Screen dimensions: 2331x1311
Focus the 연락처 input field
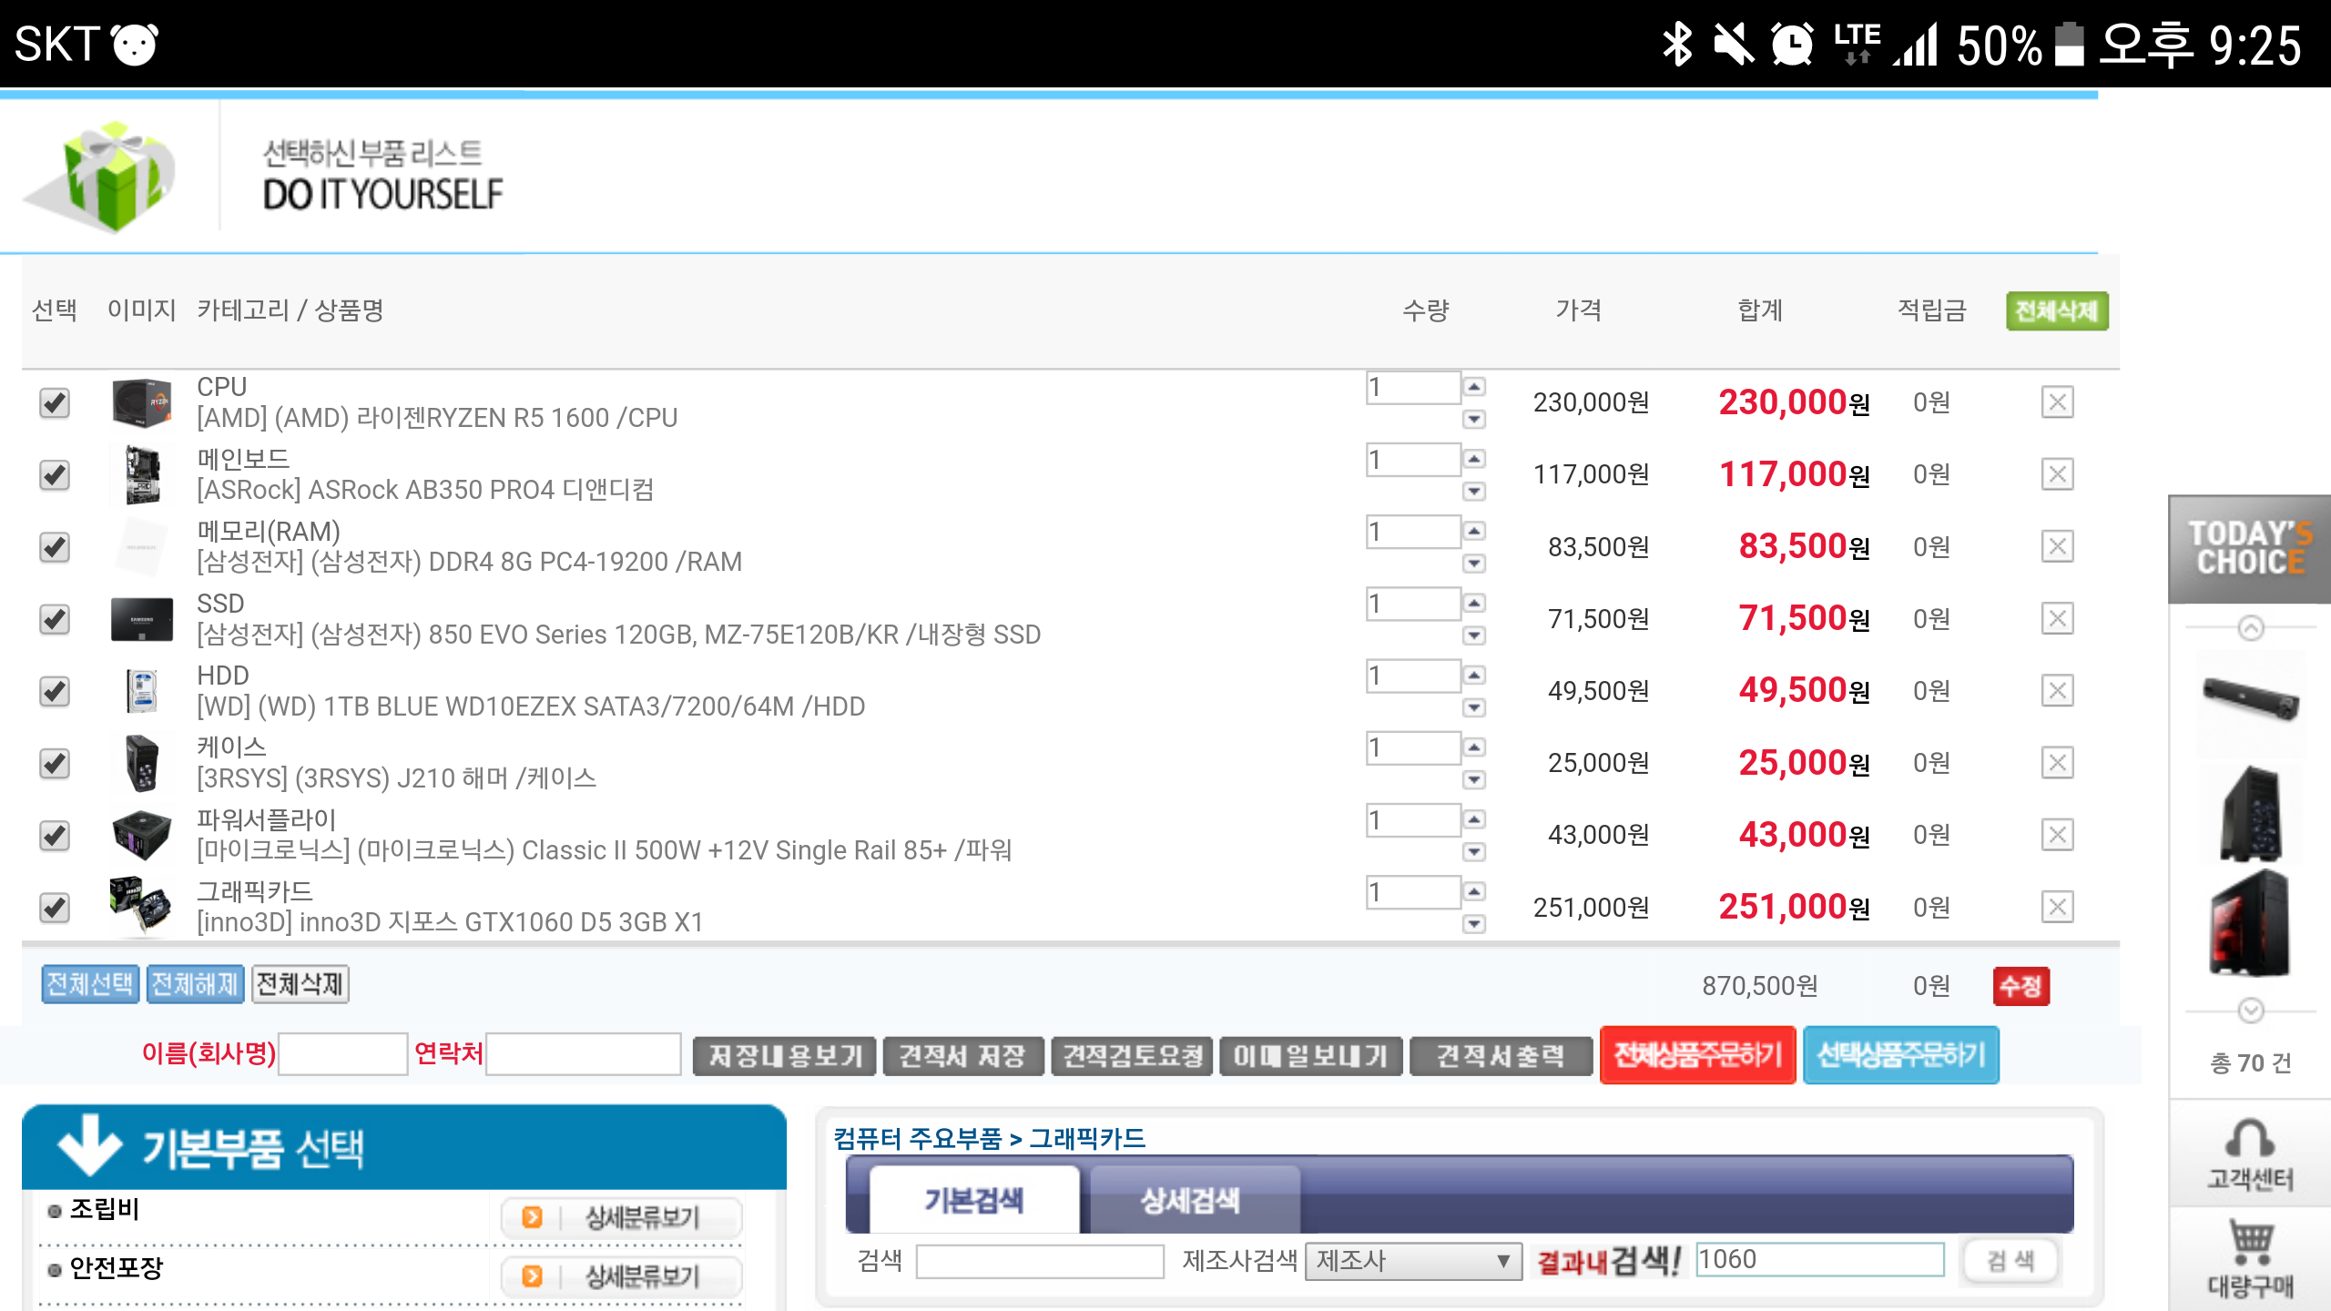pyautogui.click(x=584, y=1054)
